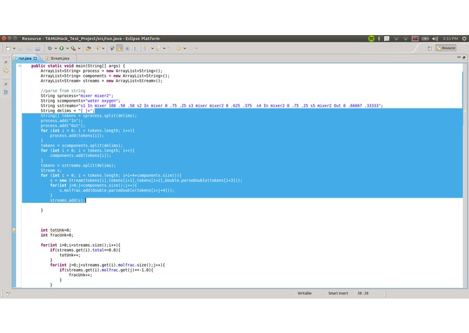Click the Smart Insert status entry
This screenshot has height=333, width=469.
point(338,293)
